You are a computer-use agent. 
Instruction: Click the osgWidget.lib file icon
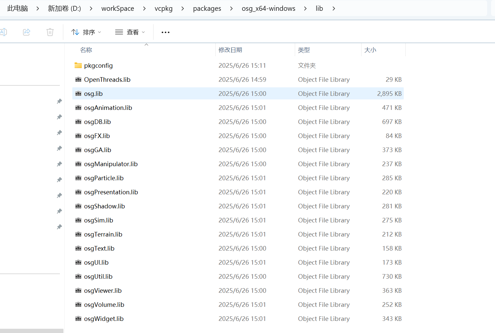(x=78, y=319)
